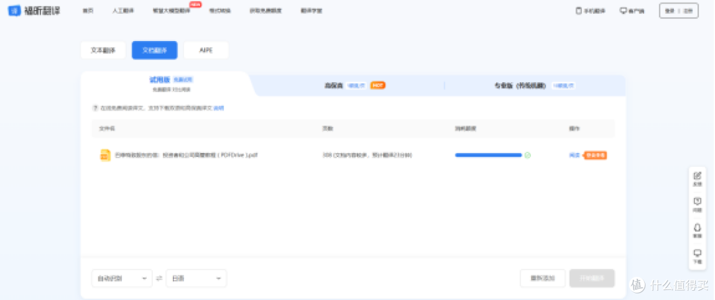This screenshot has width=715, height=300.
Task: Select the 试用版 trial version tab
Action: pyautogui.click(x=171, y=83)
